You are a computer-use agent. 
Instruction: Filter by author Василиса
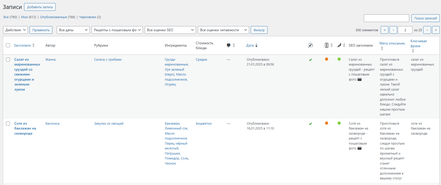(x=52, y=123)
